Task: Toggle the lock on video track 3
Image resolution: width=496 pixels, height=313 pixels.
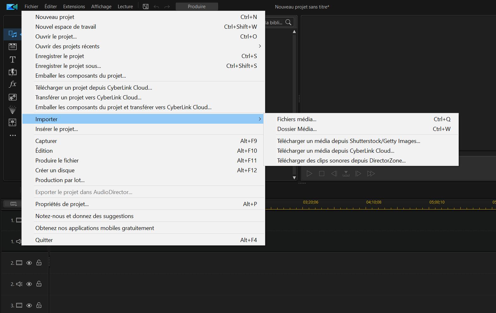Action: (39, 305)
